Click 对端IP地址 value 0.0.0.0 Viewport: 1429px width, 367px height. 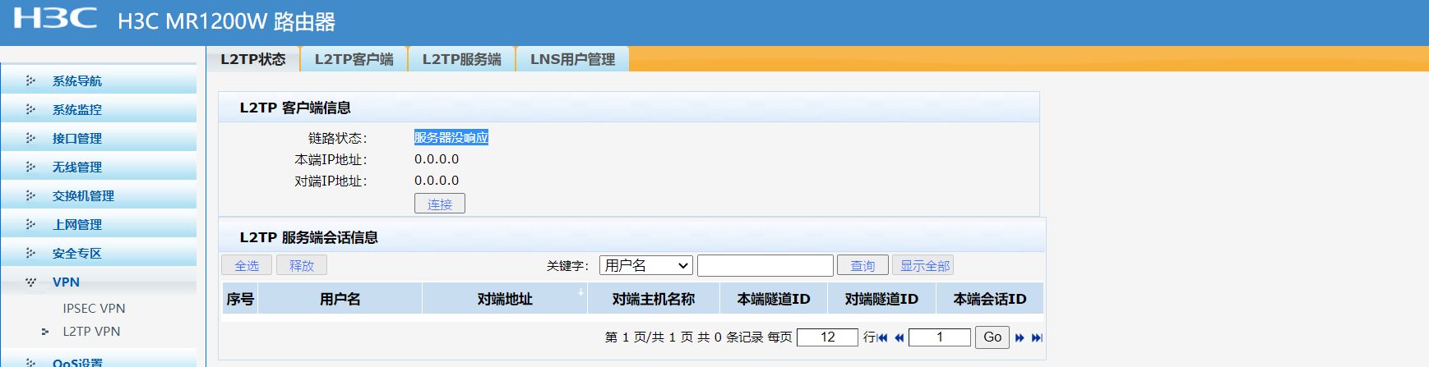(x=437, y=181)
